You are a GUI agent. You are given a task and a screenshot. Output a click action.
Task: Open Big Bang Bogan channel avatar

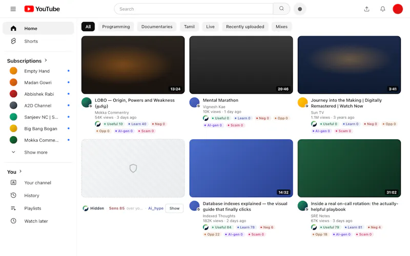click(x=13, y=129)
